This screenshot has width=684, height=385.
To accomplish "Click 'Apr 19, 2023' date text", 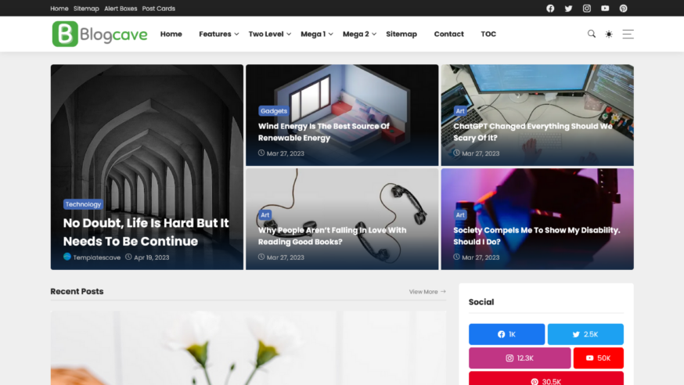I will pos(151,257).
